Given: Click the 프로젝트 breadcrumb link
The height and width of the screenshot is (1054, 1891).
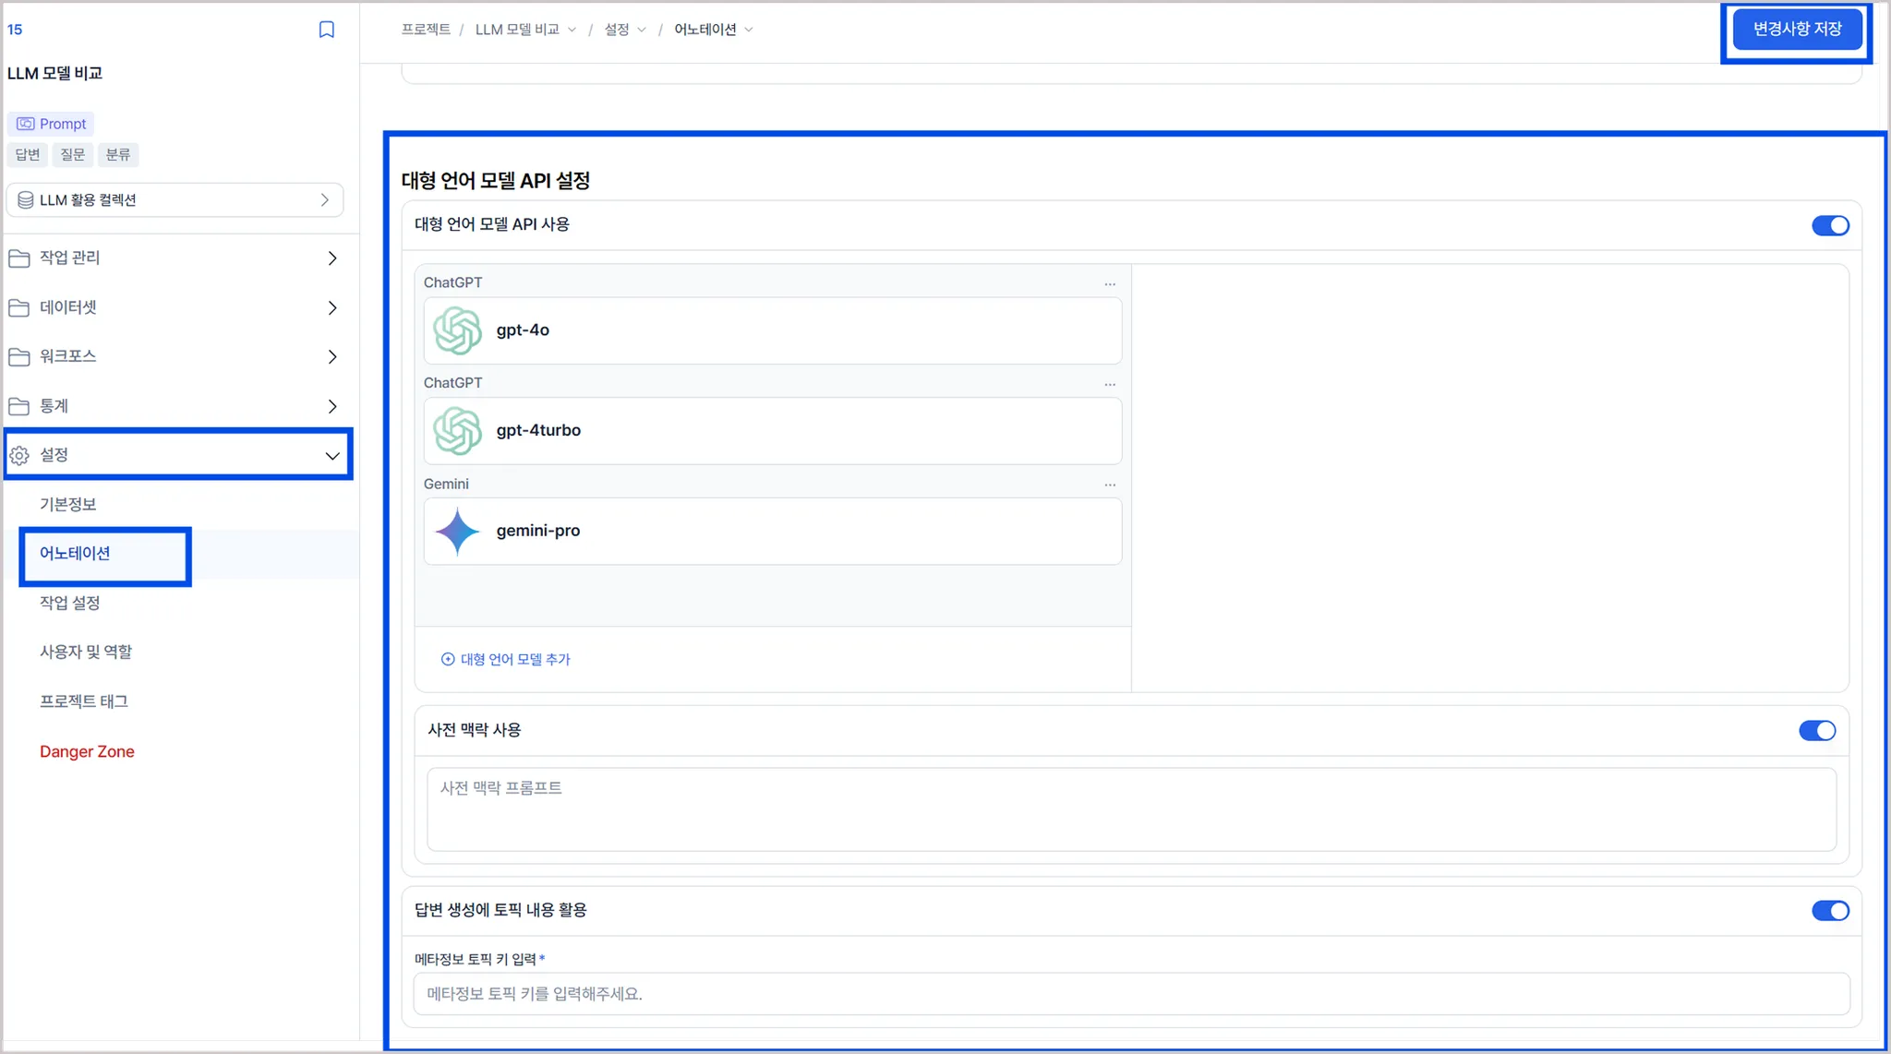Looking at the screenshot, I should [x=426, y=30].
